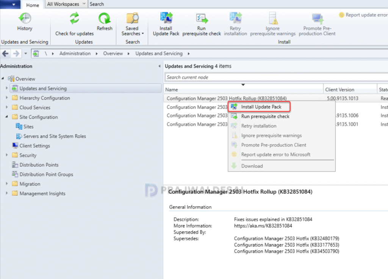The width and height of the screenshot is (388, 279).
Task: Collapse the Overview tree node
Action: coord(3,78)
